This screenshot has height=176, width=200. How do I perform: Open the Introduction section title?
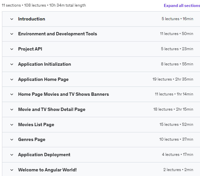point(32,19)
